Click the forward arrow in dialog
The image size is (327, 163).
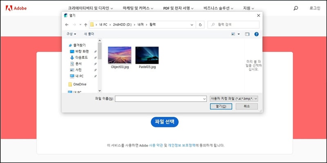tap(74, 25)
